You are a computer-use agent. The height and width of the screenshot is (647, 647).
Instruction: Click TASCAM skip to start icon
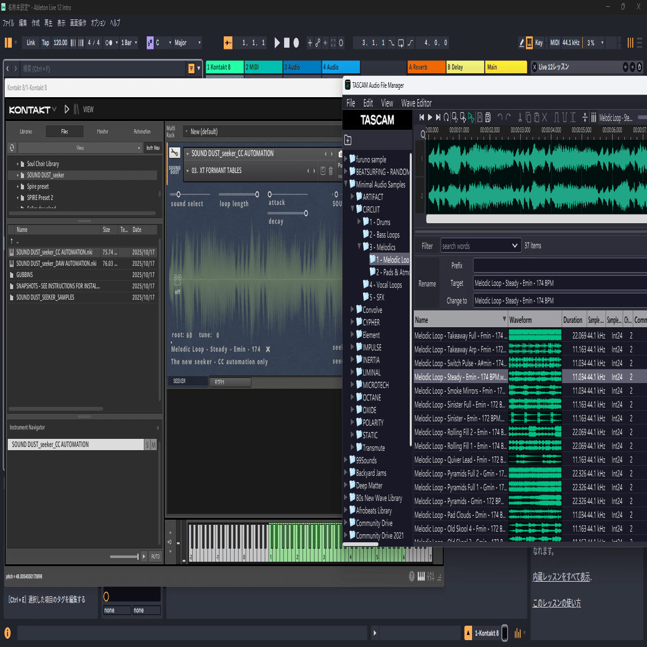click(x=422, y=118)
